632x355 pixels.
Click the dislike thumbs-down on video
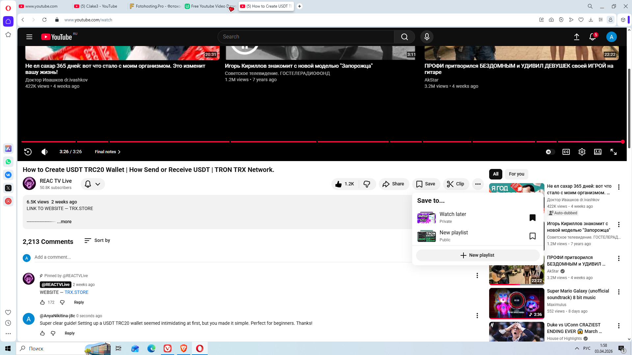(367, 184)
